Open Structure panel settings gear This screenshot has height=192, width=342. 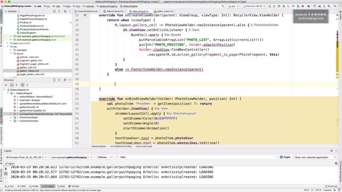tap(65, 80)
